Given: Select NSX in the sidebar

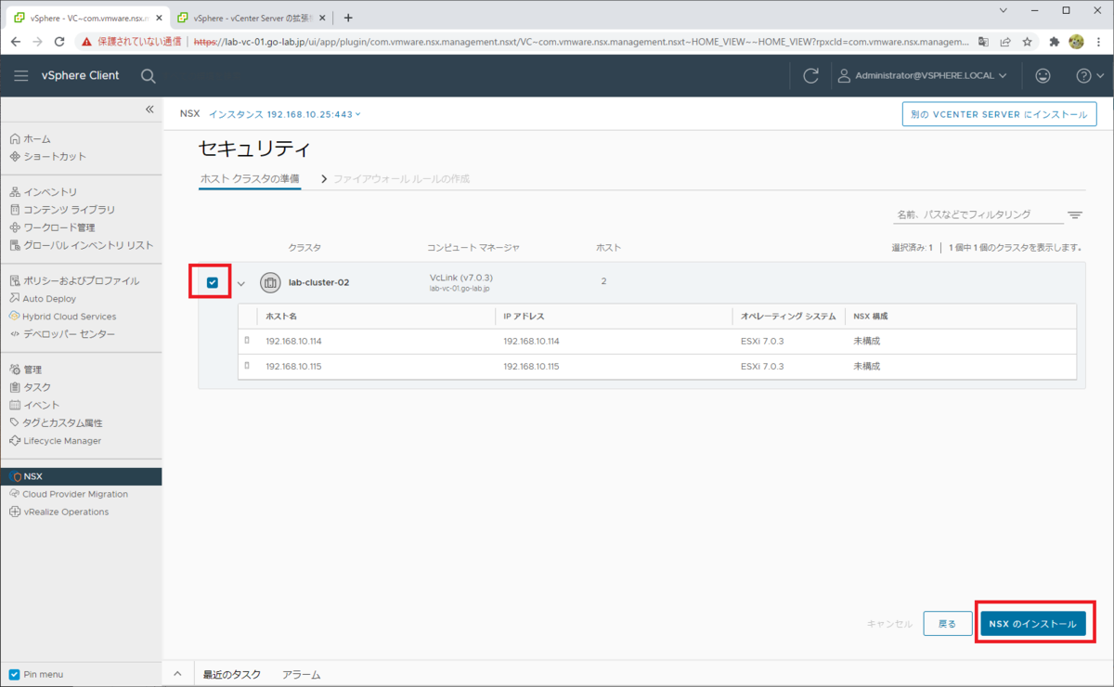Looking at the screenshot, I should click(81, 476).
